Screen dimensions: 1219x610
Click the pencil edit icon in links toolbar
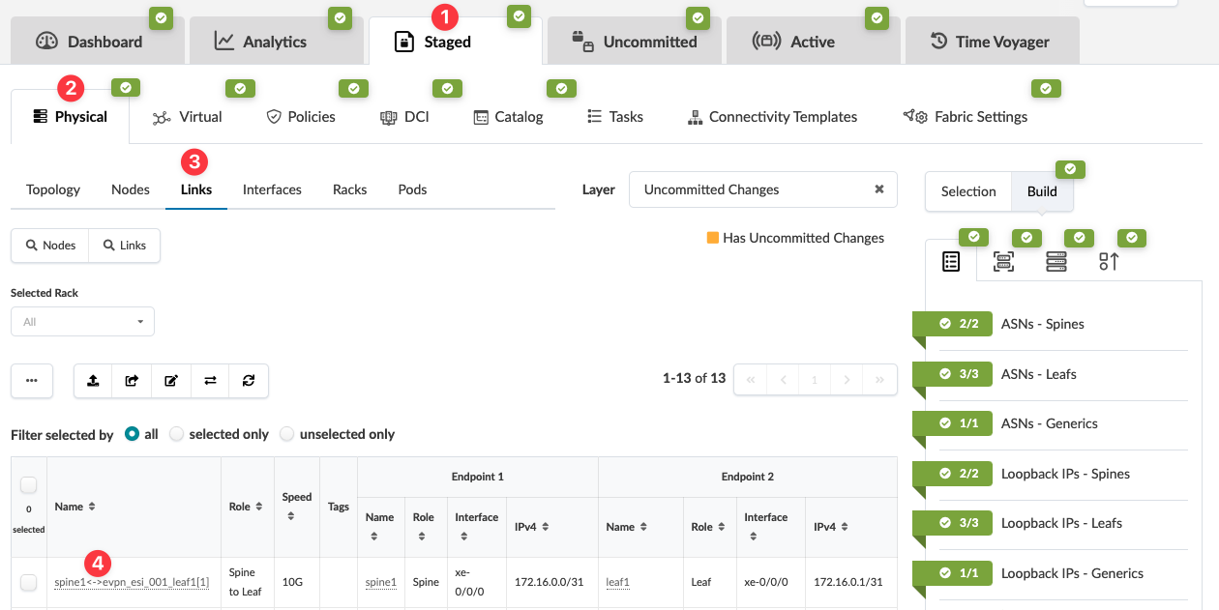point(171,381)
